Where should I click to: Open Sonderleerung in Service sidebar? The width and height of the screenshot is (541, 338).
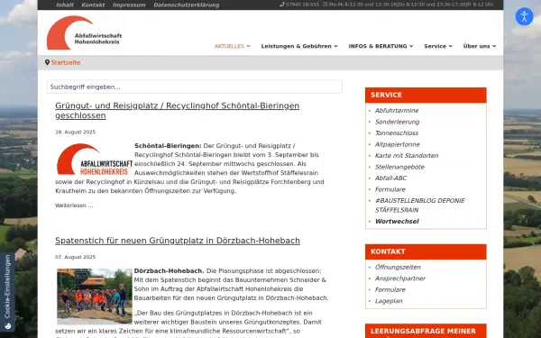click(x=397, y=122)
